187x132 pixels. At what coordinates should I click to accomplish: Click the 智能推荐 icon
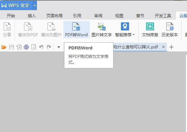pos(125,26)
